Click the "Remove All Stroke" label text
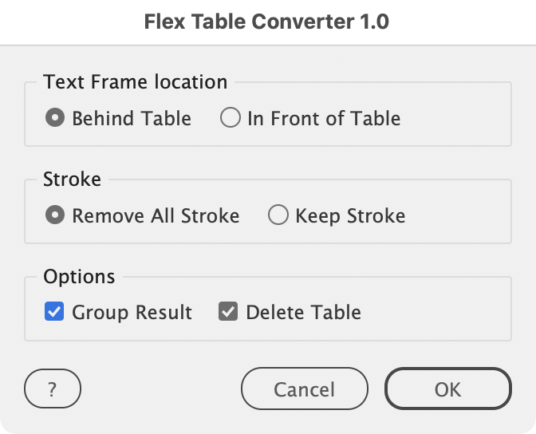This screenshot has height=434, width=536. [x=156, y=215]
